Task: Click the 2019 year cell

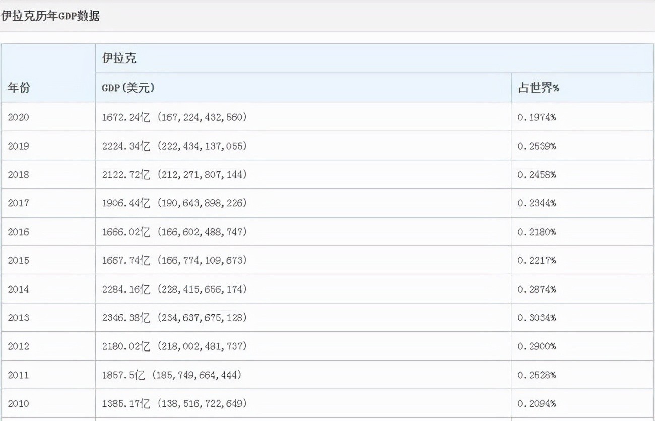Action: coord(19,146)
